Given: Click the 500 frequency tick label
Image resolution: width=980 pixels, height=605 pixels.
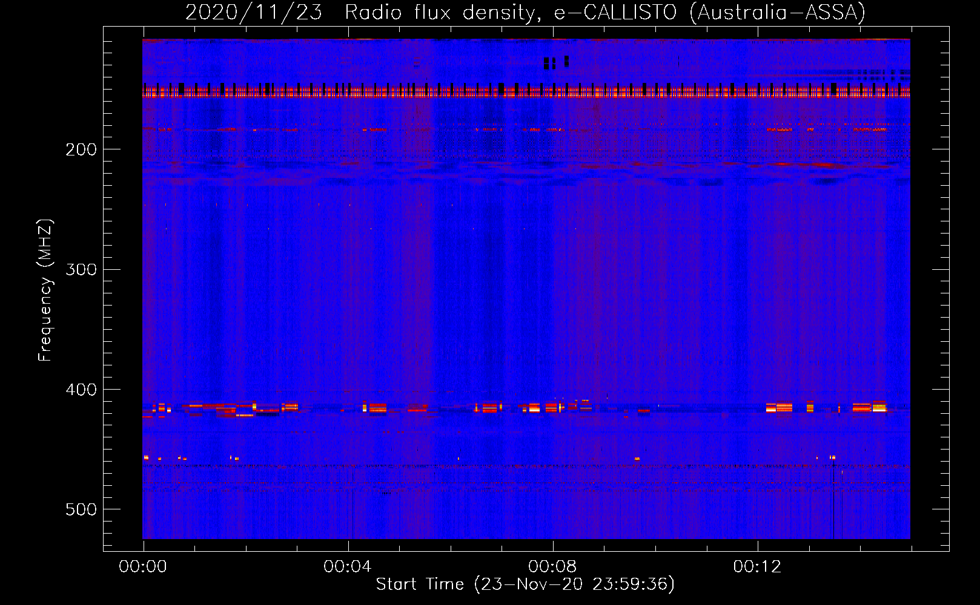Looking at the screenshot, I should click(x=81, y=509).
